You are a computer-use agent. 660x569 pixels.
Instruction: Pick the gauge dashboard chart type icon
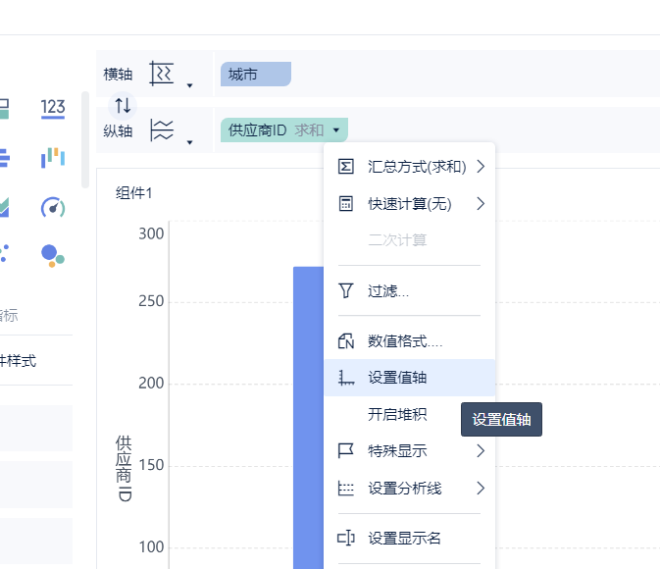[x=53, y=207]
